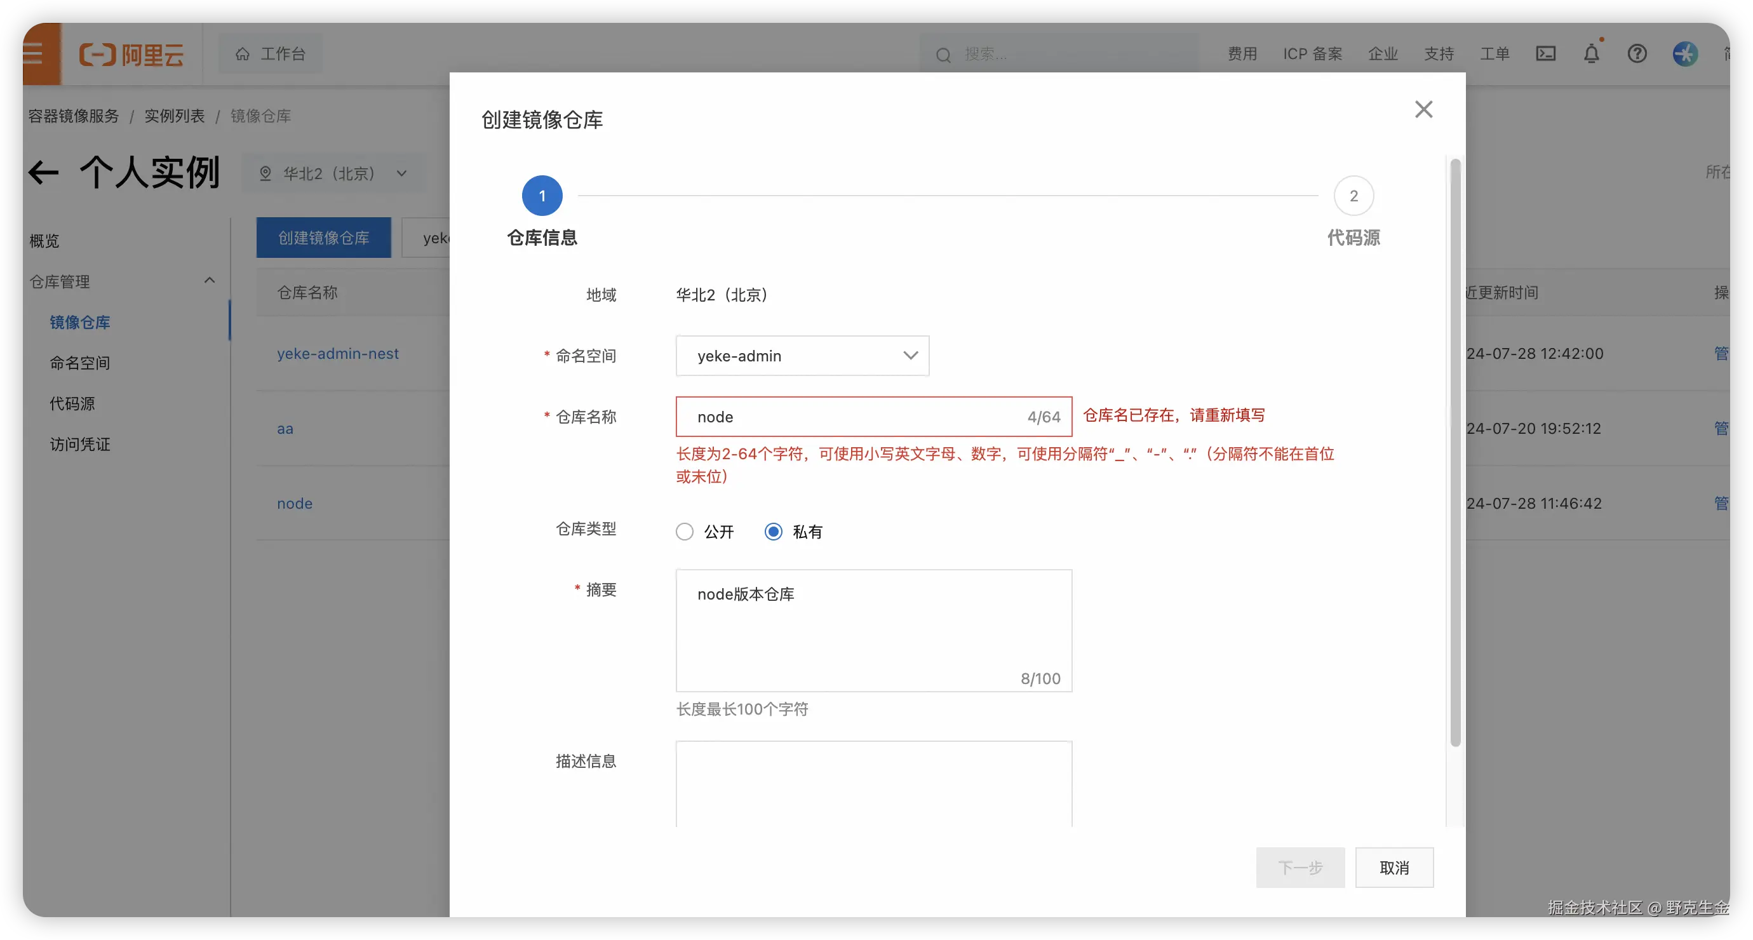1753x940 pixels.
Task: Click the dialog vertical scrollbar
Action: 1455,452
